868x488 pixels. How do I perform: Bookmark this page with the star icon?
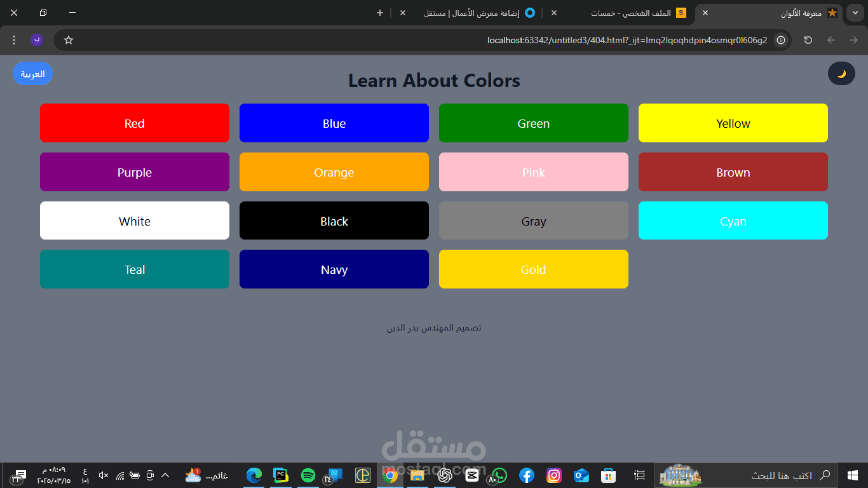tap(69, 40)
